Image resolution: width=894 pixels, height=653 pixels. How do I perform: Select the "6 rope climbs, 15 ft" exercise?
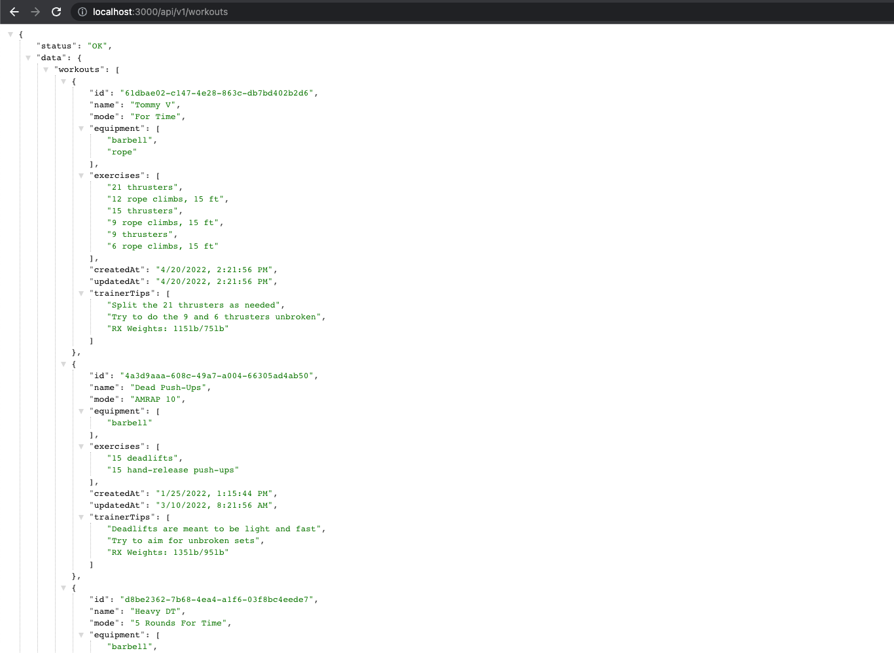[163, 246]
